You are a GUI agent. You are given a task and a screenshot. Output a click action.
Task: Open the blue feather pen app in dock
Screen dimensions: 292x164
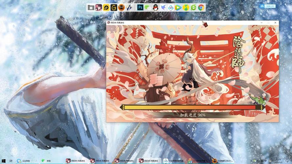(x=129, y=8)
